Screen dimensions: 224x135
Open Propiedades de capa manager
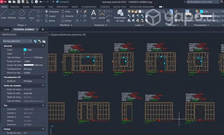pos(120,16)
